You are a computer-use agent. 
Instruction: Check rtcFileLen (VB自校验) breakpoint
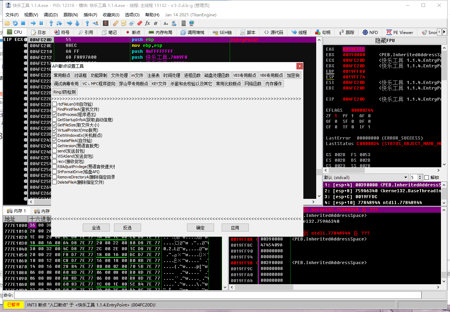coord(55,104)
